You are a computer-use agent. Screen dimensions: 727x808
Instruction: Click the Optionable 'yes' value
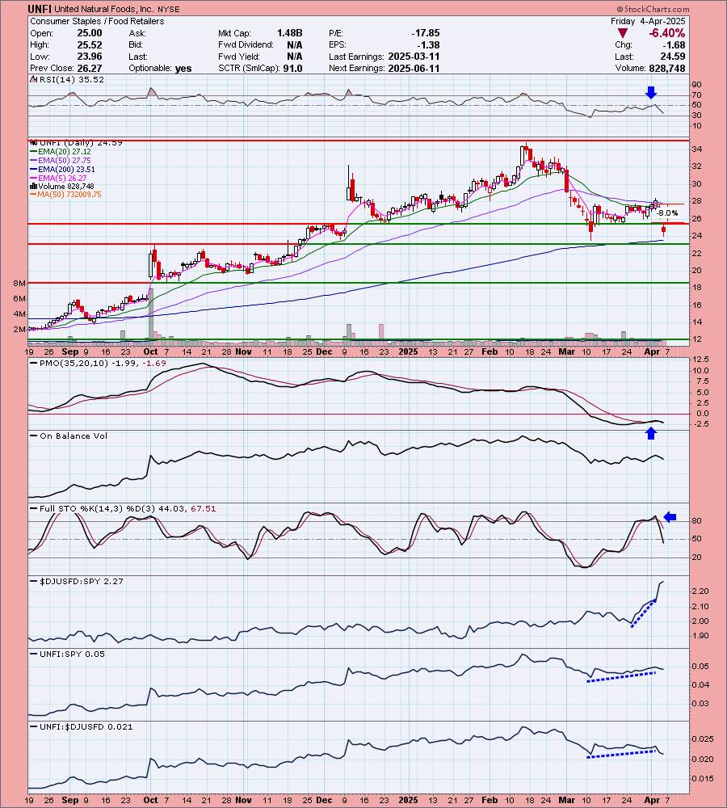pos(183,69)
